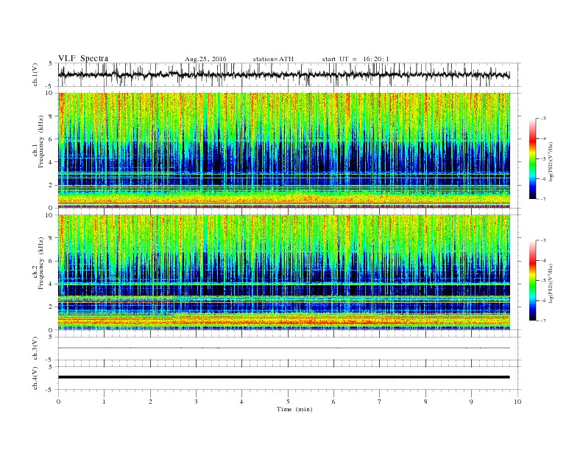Screen dimensions: 583x451
Task: Click time axis tick label "5" above "Time (min)"
Action: [288, 402]
